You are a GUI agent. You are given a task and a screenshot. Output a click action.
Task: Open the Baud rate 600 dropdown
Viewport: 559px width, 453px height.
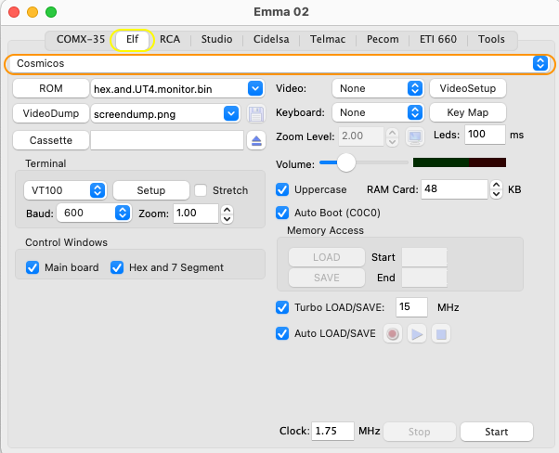[x=94, y=214]
